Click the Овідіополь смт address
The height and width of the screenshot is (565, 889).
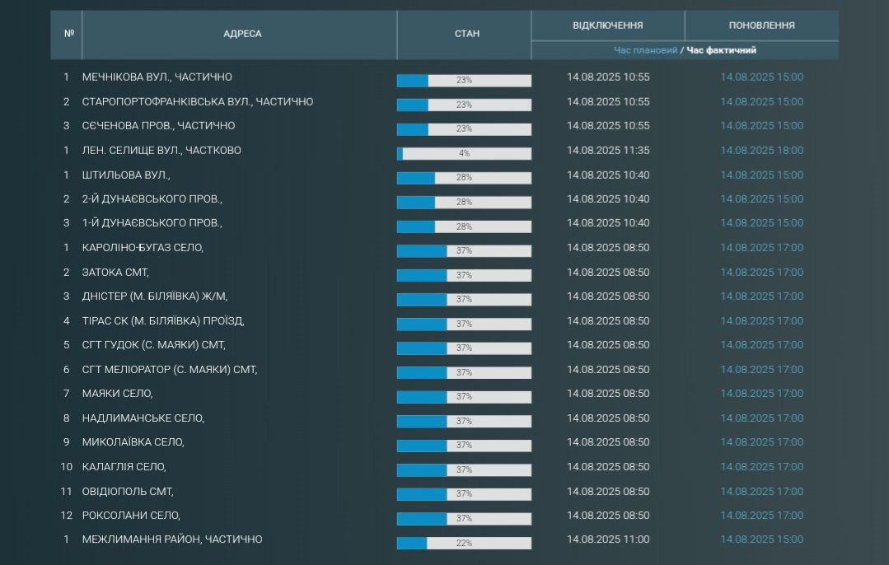point(128,492)
